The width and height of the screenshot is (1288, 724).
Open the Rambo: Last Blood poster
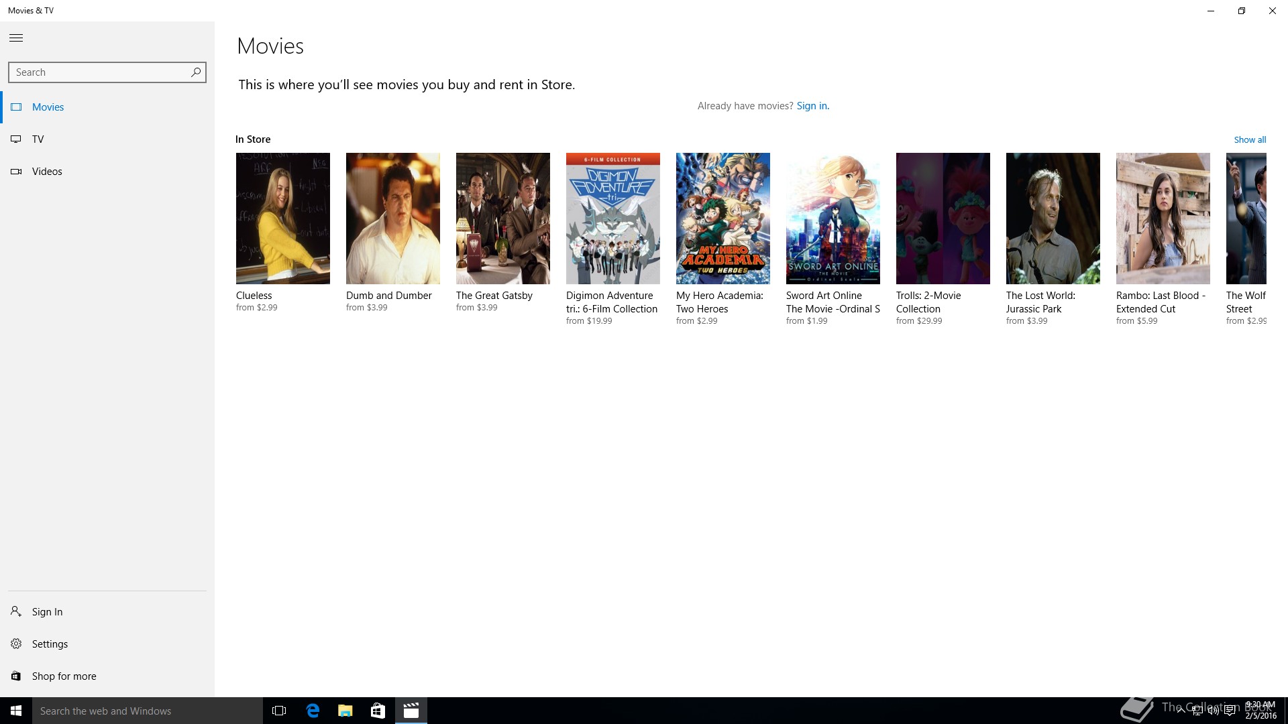pos(1163,219)
